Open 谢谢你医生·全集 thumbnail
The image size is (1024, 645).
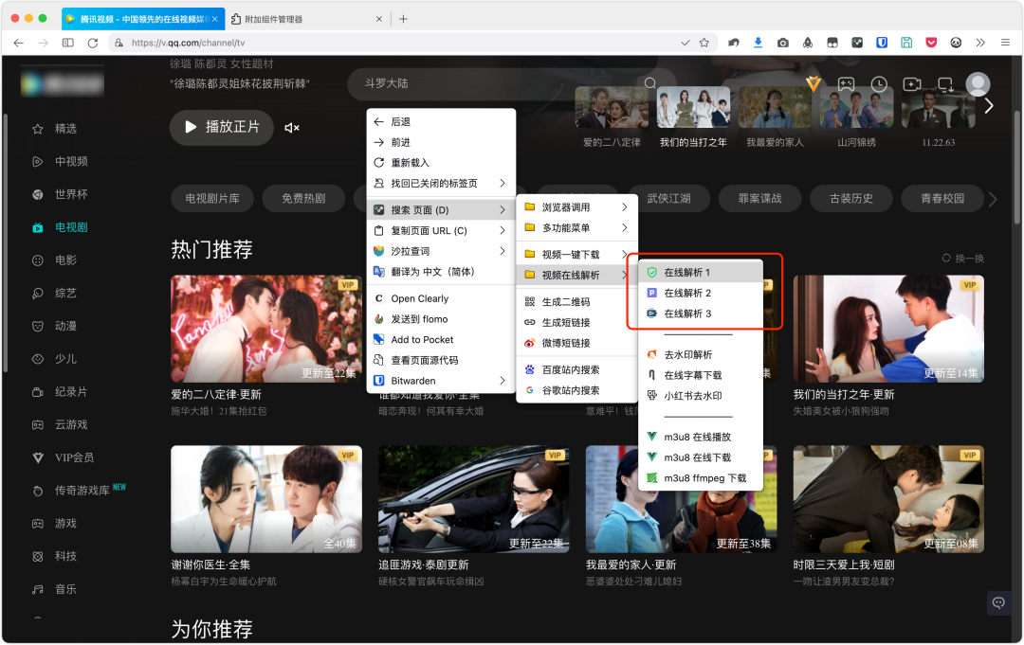265,499
